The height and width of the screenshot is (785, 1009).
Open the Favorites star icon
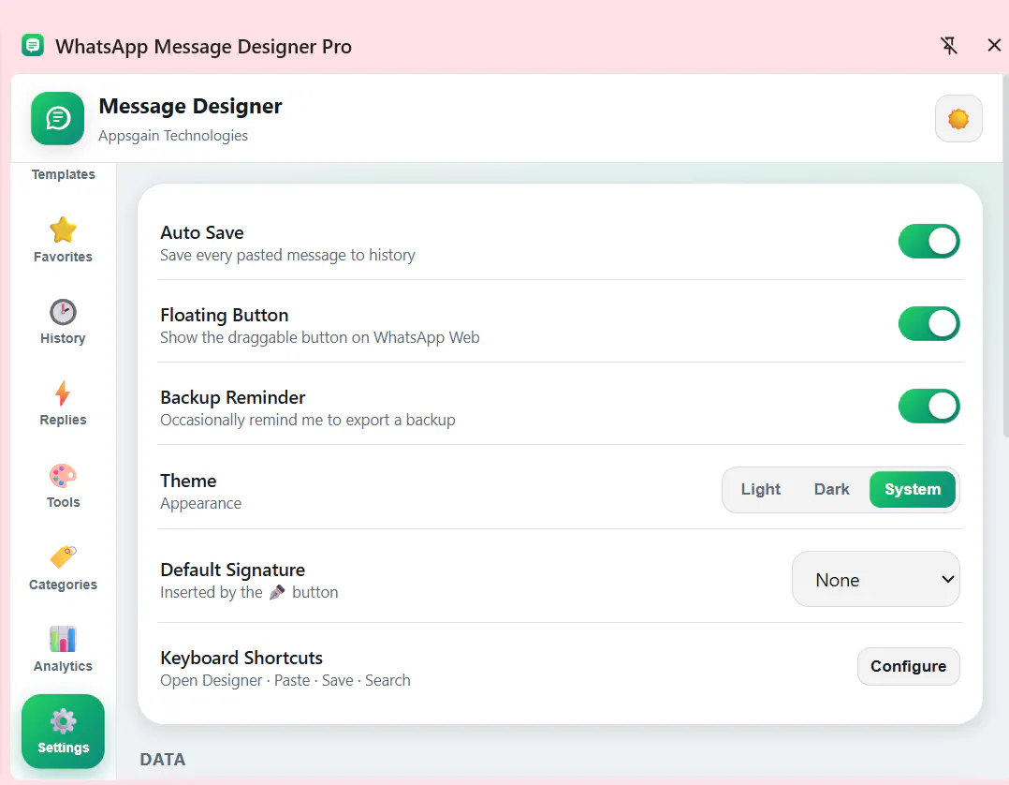(63, 230)
